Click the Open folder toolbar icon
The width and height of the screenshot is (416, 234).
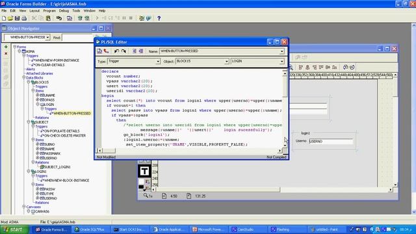click(10, 18)
